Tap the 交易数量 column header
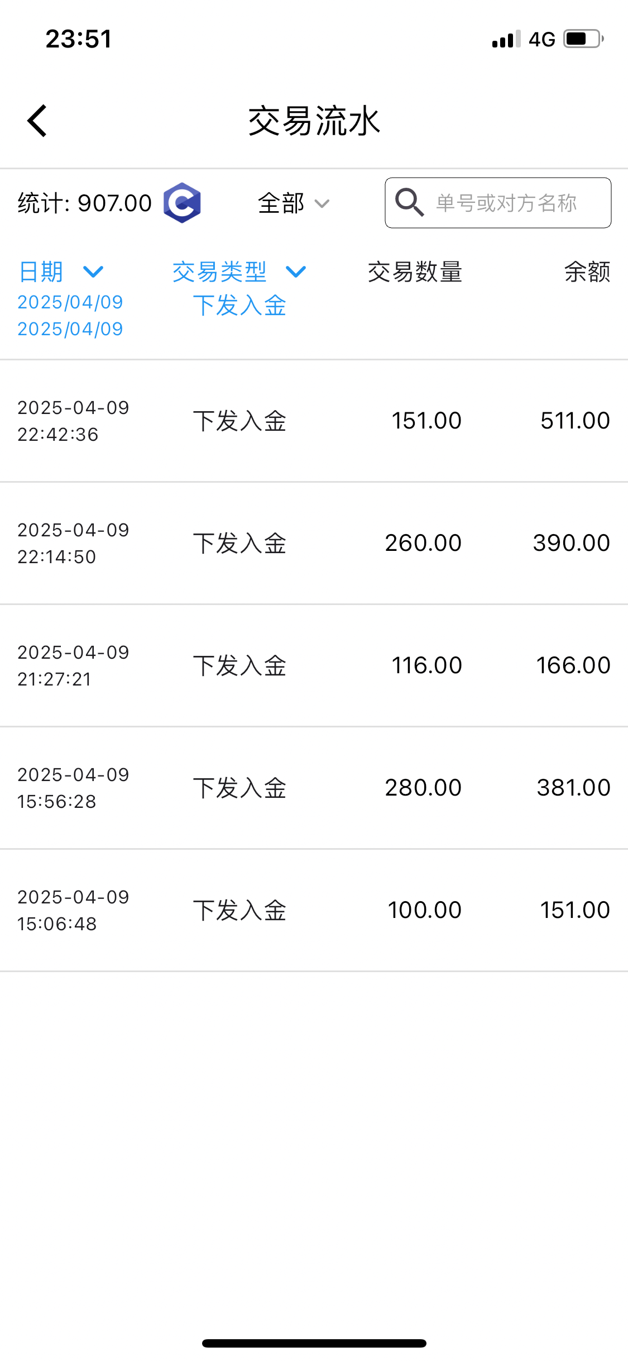628x1361 pixels. (x=415, y=272)
